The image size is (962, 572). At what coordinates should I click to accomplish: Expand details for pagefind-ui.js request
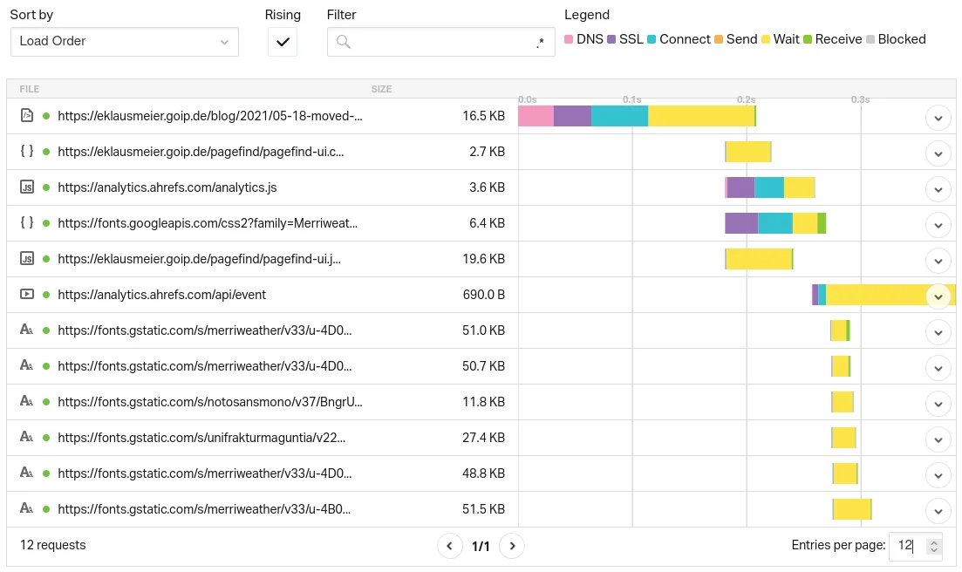pos(938,260)
